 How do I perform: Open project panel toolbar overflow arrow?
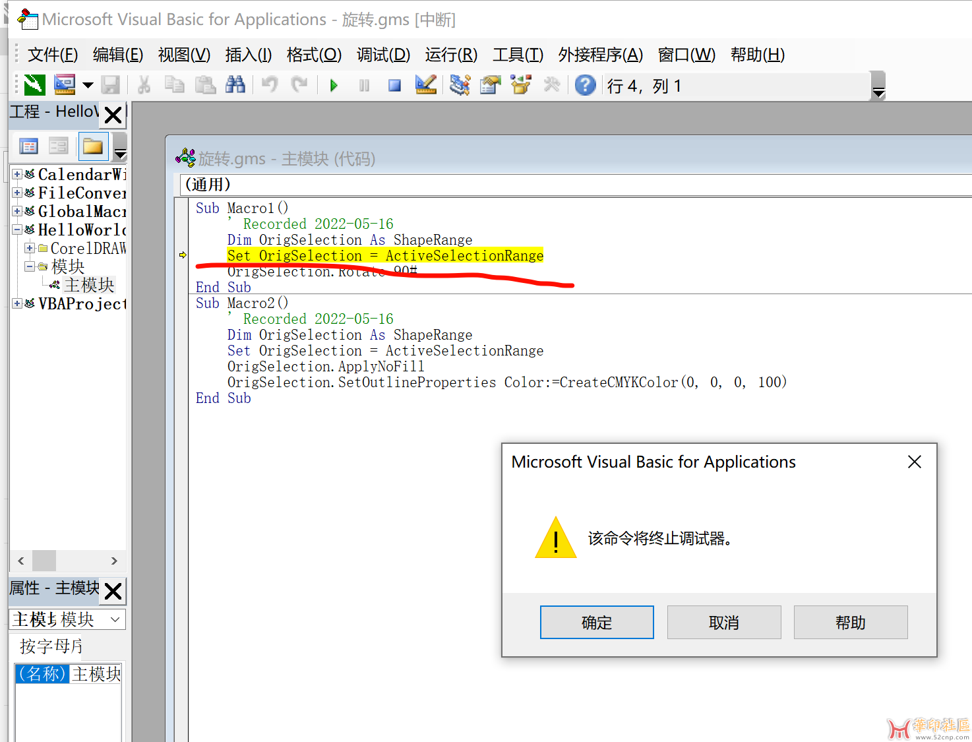pos(120,147)
